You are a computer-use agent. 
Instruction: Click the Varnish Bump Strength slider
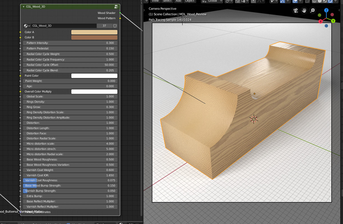tap(70, 191)
